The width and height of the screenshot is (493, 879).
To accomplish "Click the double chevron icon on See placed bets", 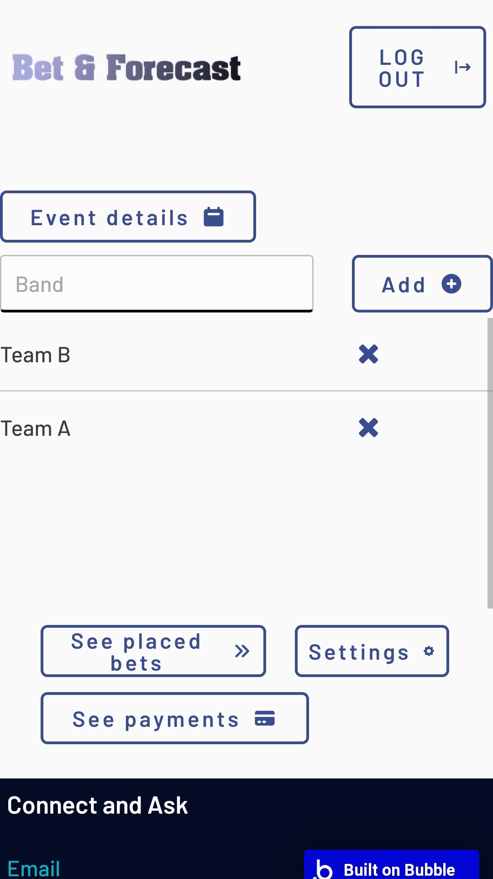I will 242,651.
